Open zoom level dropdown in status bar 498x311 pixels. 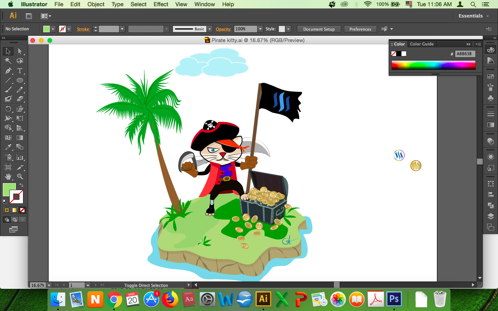pos(49,285)
